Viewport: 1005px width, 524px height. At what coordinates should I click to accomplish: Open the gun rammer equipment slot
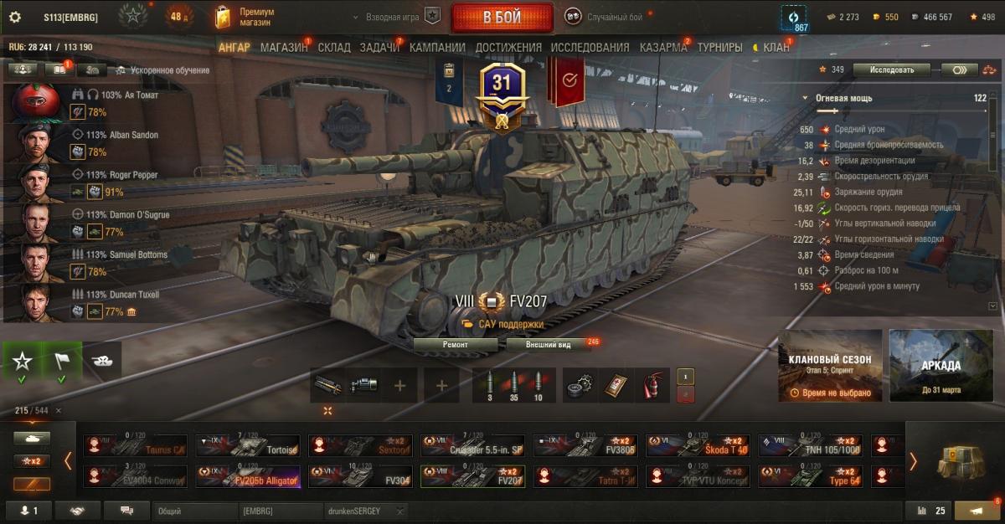pyautogui.click(x=327, y=384)
